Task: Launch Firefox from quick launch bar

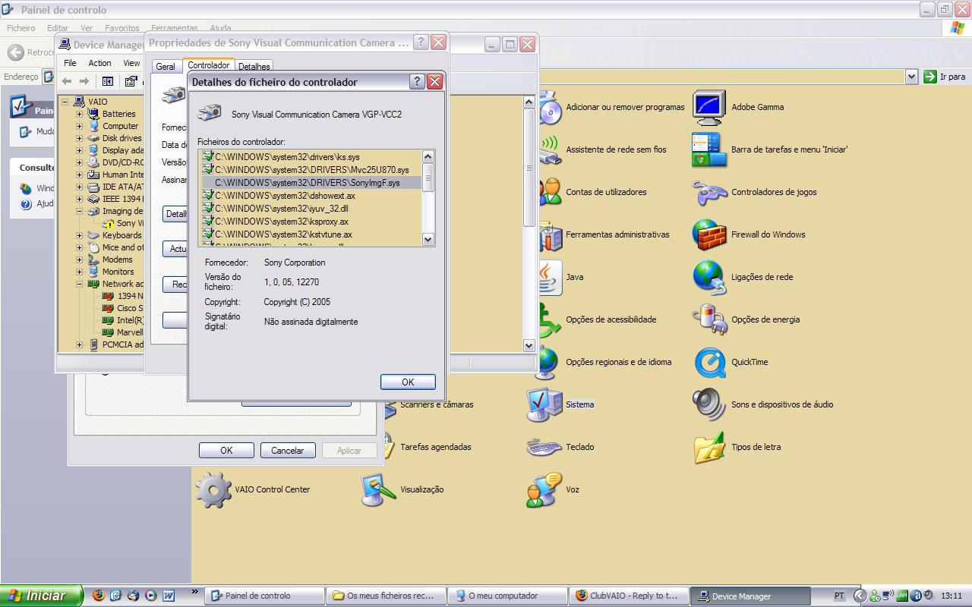Action: coord(98,596)
